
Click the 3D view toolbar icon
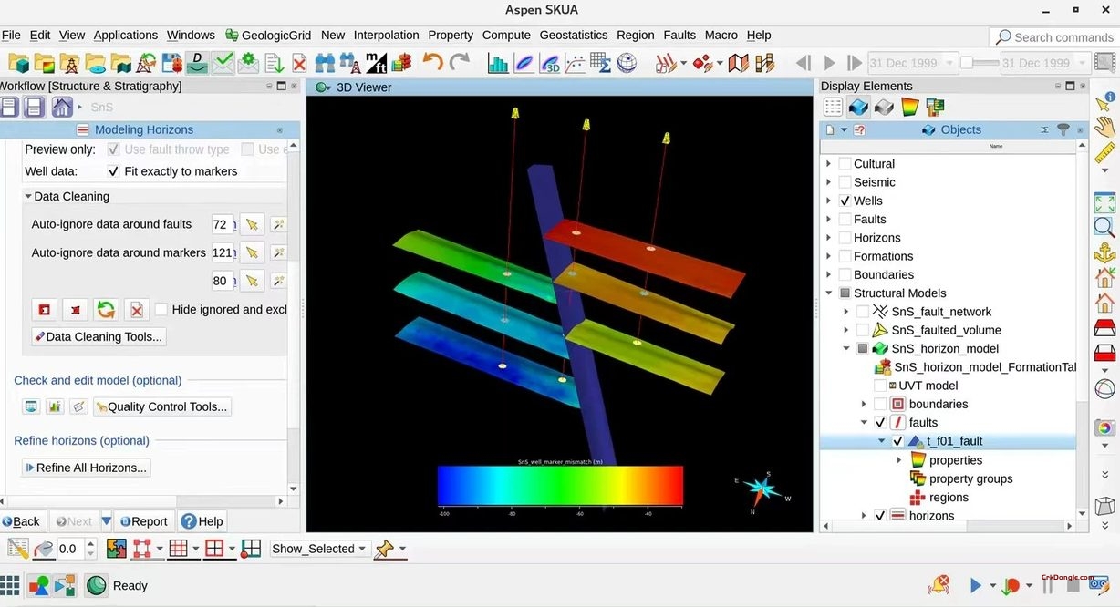[x=550, y=63]
